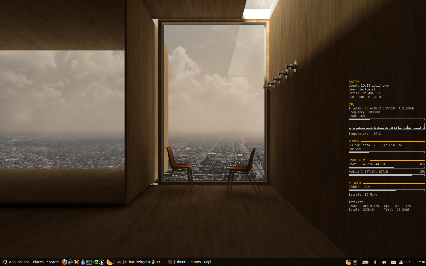426x266 pixels.
Task: Open the Terminal launcher
Action: click(x=89, y=262)
